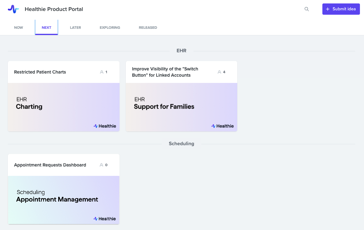Open search with the magnifier icon
The width and height of the screenshot is (364, 230).
click(307, 9)
